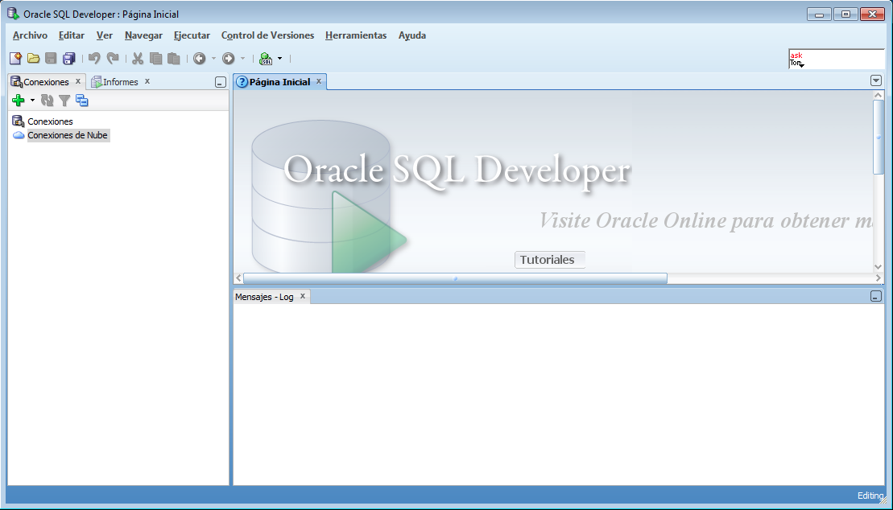Click the Cut scissors icon
Image resolution: width=893 pixels, height=510 pixels.
(x=137, y=58)
